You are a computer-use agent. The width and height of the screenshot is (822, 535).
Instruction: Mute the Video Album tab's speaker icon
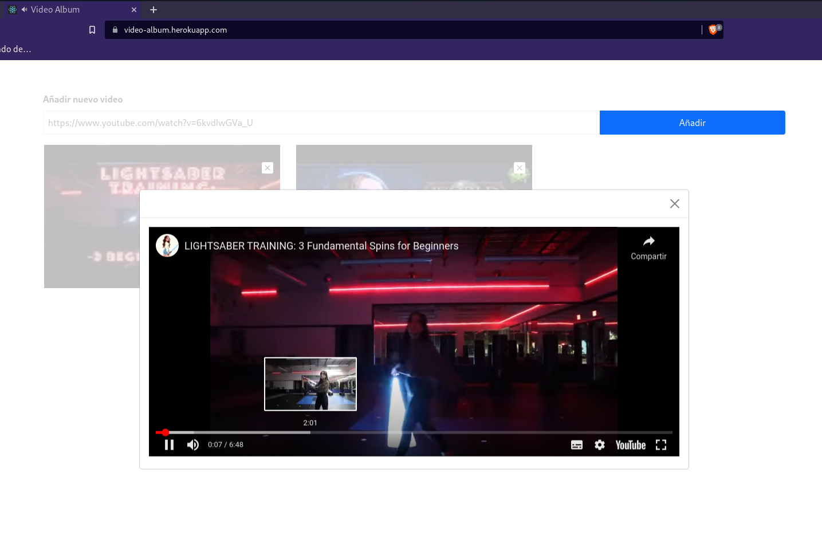(24, 9)
